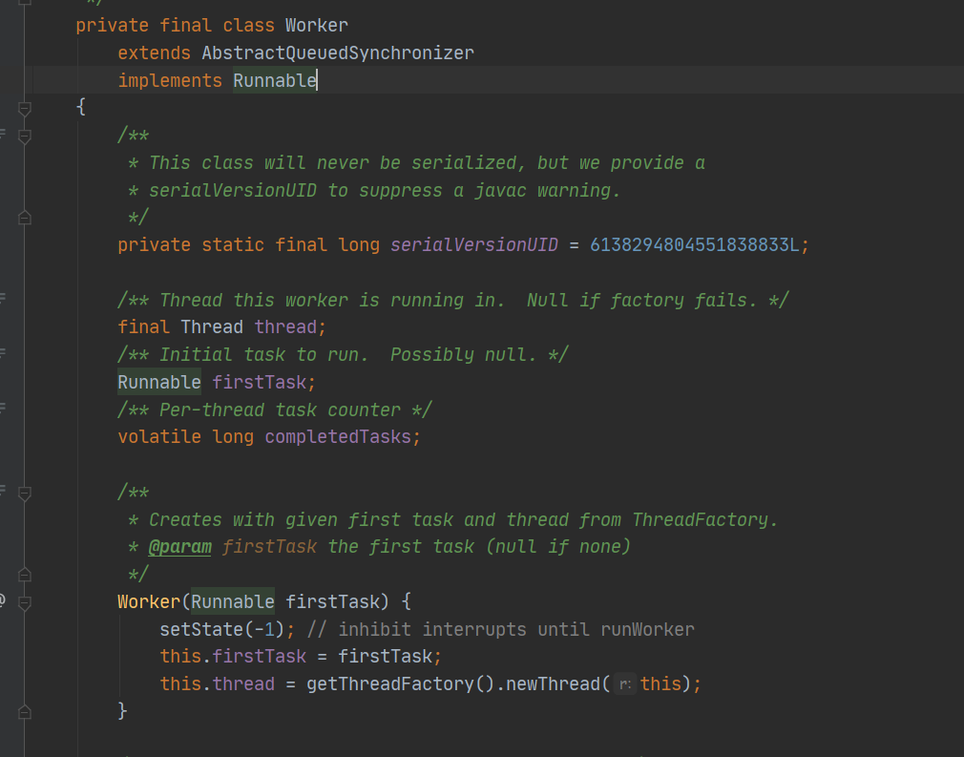964x757 pixels.
Task: Click the 'r:' parameter hint in newThread
Action: 624,684
